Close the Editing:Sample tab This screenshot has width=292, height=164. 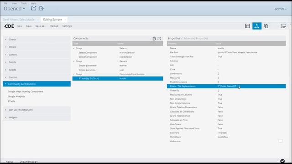coord(65,20)
